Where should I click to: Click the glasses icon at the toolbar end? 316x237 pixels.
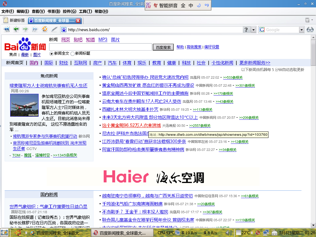310,30
